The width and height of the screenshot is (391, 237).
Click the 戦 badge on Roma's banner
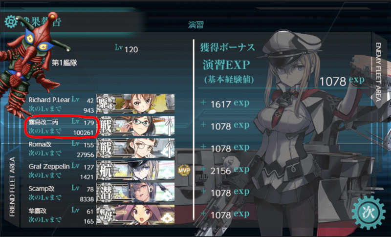[x=106, y=148]
